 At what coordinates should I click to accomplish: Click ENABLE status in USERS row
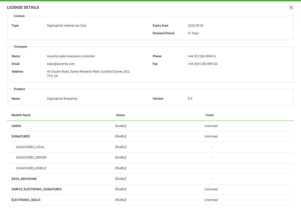coord(121,126)
